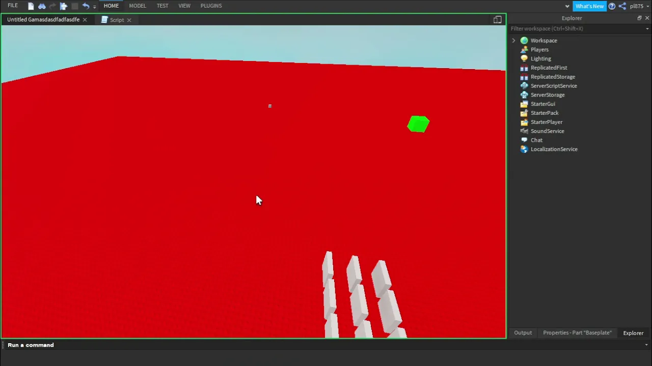Click the StarterGui folder icon
The image size is (652, 366).
click(524, 104)
